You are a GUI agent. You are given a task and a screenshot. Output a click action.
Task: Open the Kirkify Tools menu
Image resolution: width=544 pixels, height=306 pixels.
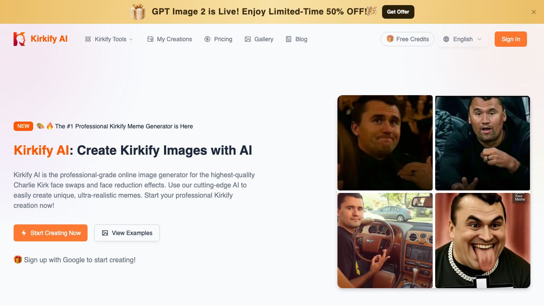pos(109,39)
